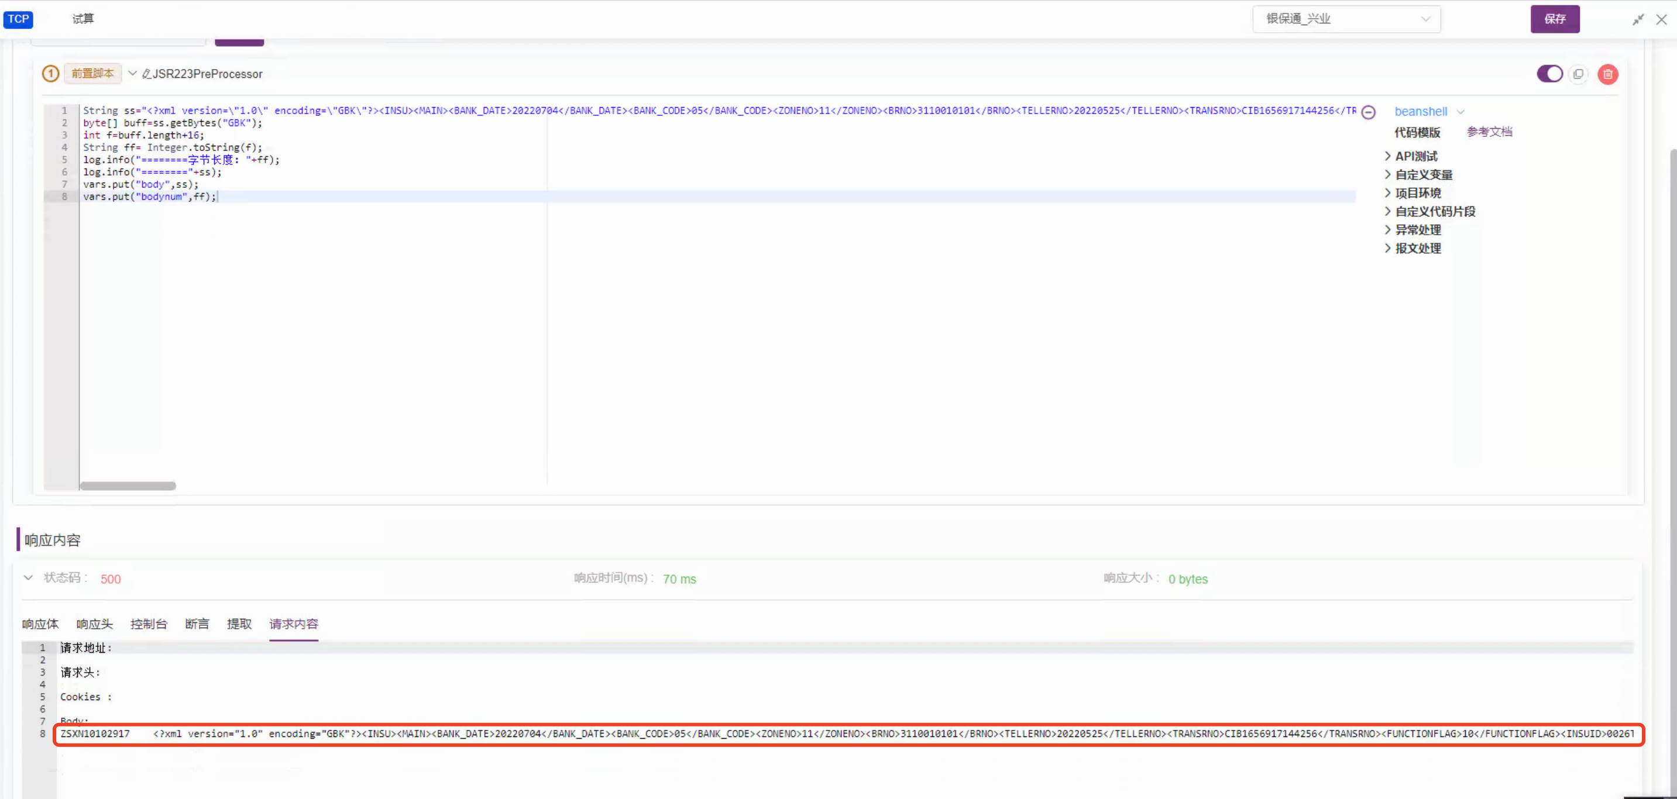Click the 代码模版 label
Image resolution: width=1677 pixels, height=799 pixels.
pos(1417,132)
